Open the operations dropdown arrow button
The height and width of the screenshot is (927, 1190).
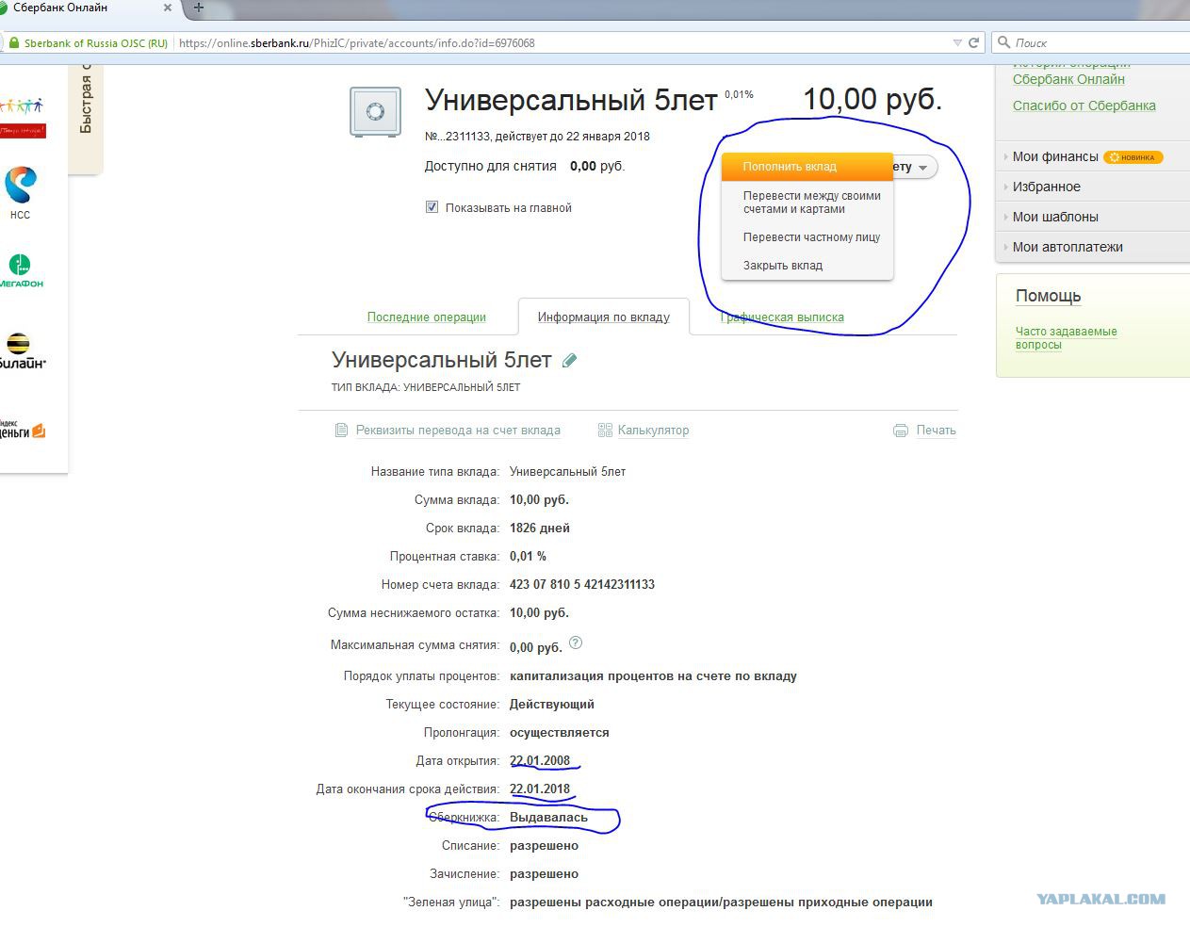922,168
